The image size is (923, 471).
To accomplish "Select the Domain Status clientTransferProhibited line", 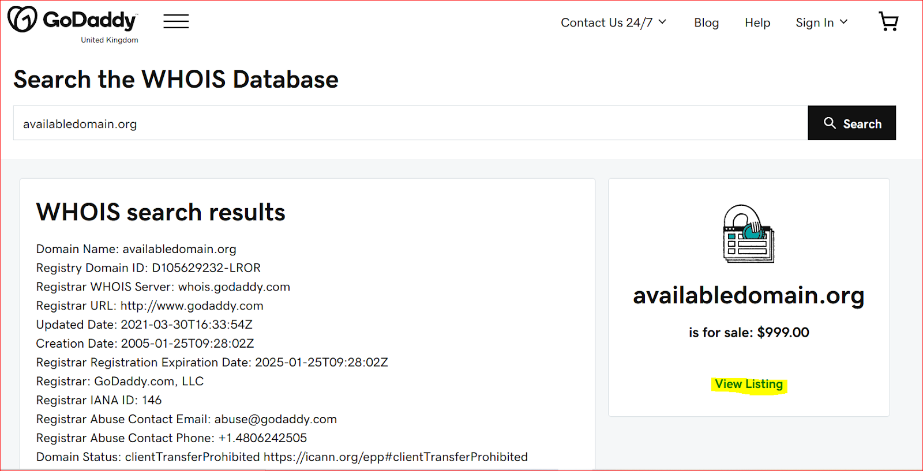I will (x=282, y=457).
